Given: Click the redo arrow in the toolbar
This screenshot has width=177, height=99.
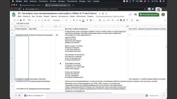Looking at the screenshot, I should (18, 20).
